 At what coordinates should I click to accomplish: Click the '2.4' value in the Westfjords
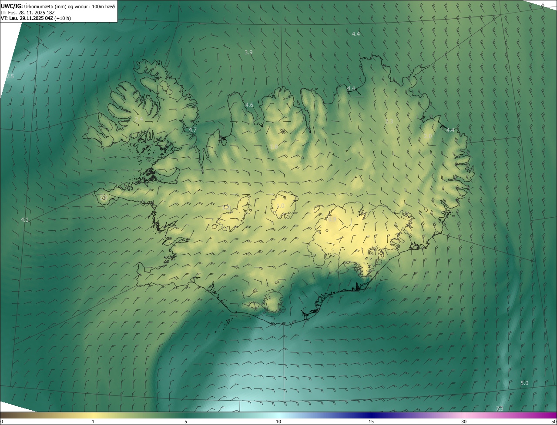point(139,119)
